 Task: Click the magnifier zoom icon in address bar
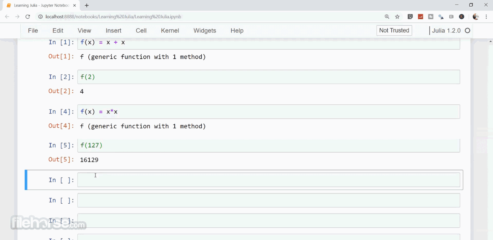(387, 17)
